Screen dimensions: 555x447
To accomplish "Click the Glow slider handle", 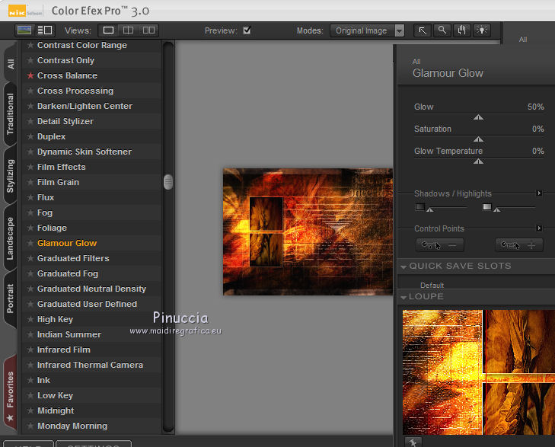I will pos(478,117).
